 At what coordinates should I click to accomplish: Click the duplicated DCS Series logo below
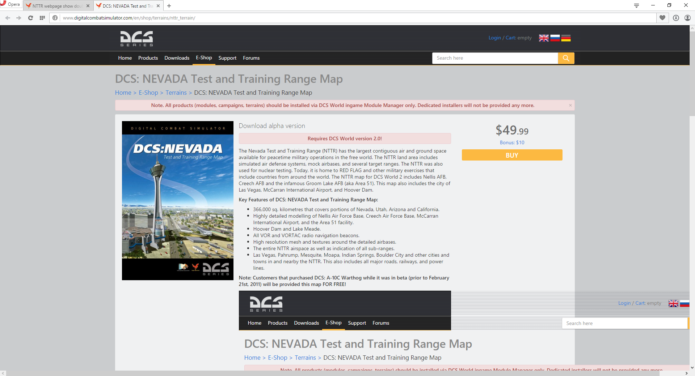point(266,304)
